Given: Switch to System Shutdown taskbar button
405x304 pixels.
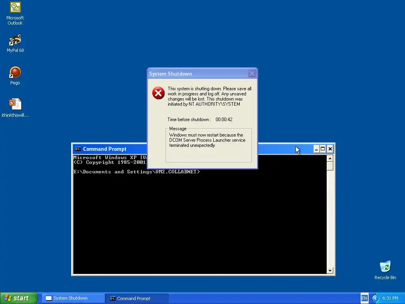Looking at the screenshot, I should click(x=73, y=298).
